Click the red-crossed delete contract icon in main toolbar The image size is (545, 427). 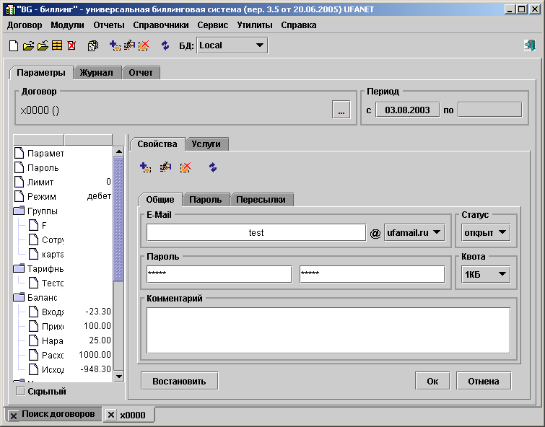71,45
